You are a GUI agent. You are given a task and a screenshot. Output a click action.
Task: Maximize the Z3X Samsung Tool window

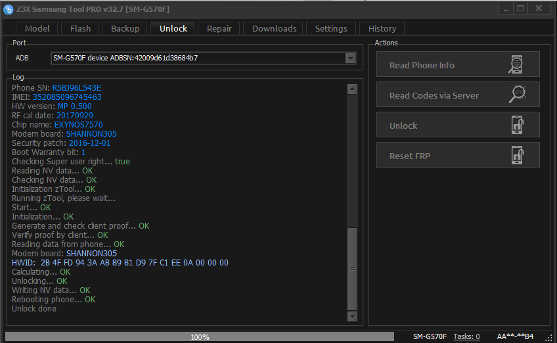pos(520,9)
